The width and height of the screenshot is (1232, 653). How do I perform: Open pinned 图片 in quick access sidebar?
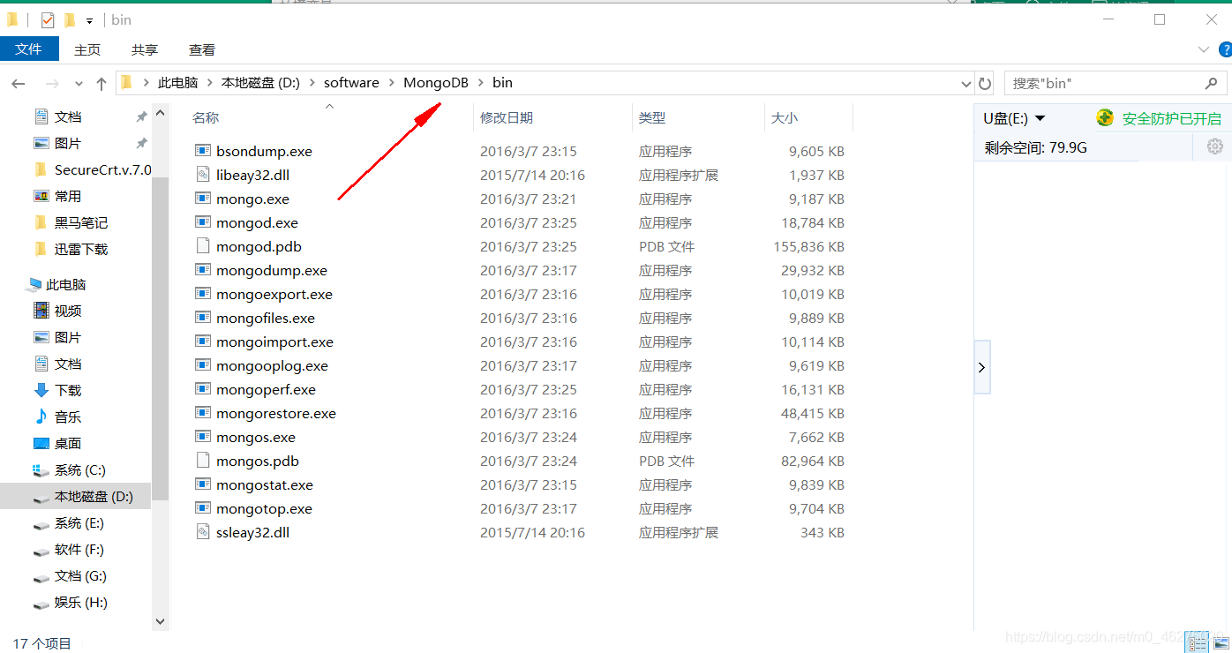[x=68, y=143]
